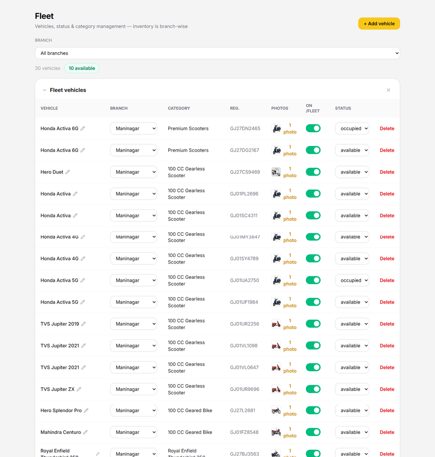
Task: Edit name of Honda Activa 6G GJ27DG2167
Action: tap(83, 150)
